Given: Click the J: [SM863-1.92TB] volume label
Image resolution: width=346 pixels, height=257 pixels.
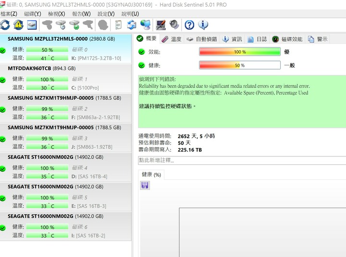Looking at the screenshot, I should click(92, 147).
